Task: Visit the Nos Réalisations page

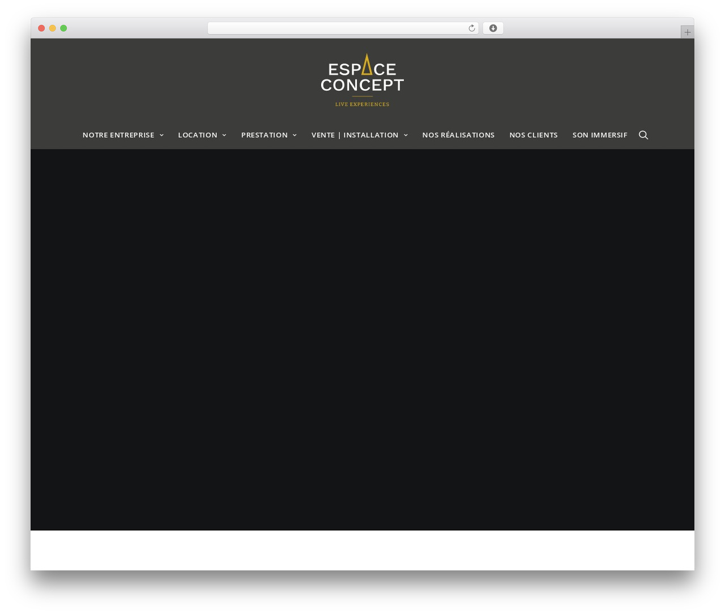Action: [458, 135]
